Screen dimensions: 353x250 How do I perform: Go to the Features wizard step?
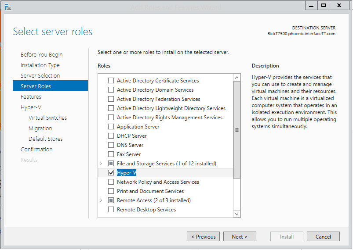click(31, 97)
